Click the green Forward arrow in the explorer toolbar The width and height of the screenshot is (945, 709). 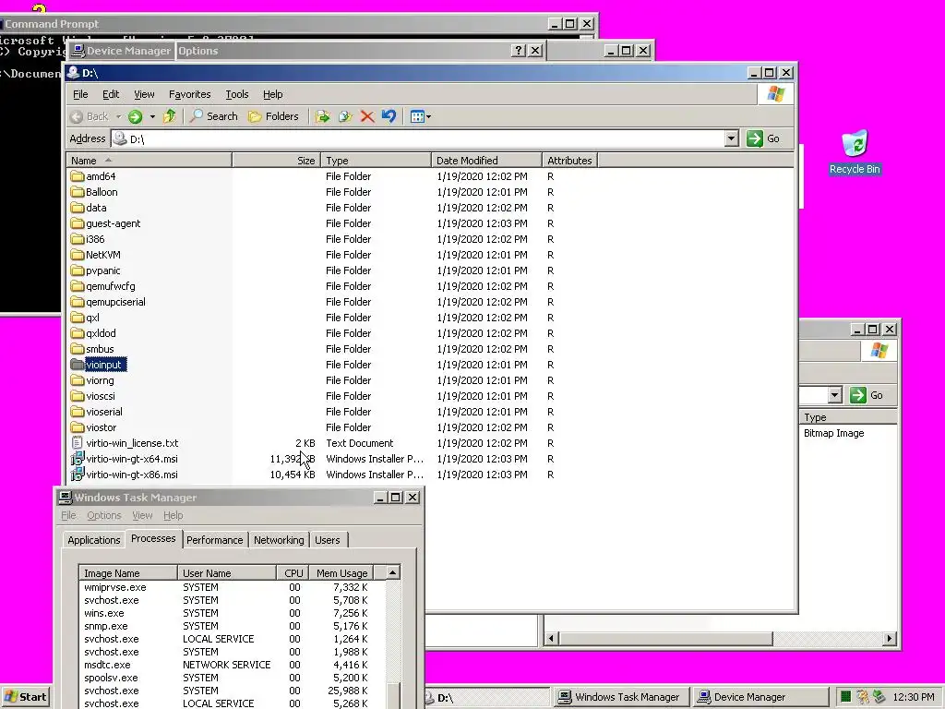(135, 116)
